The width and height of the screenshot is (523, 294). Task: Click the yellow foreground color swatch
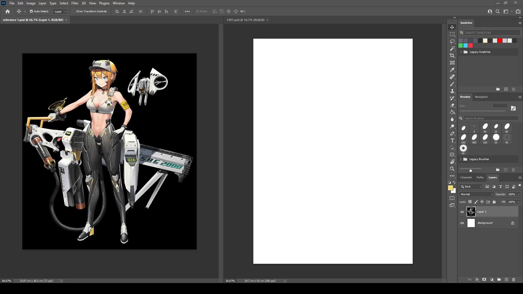[x=450, y=188]
